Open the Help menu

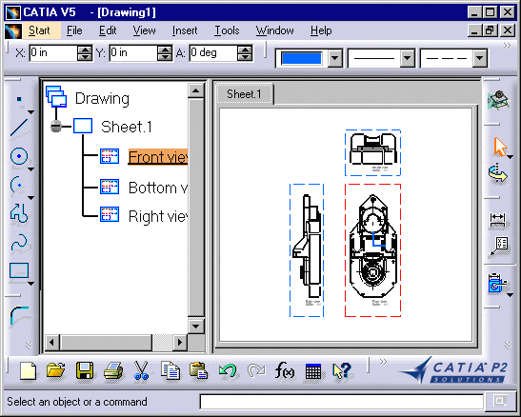tap(321, 30)
